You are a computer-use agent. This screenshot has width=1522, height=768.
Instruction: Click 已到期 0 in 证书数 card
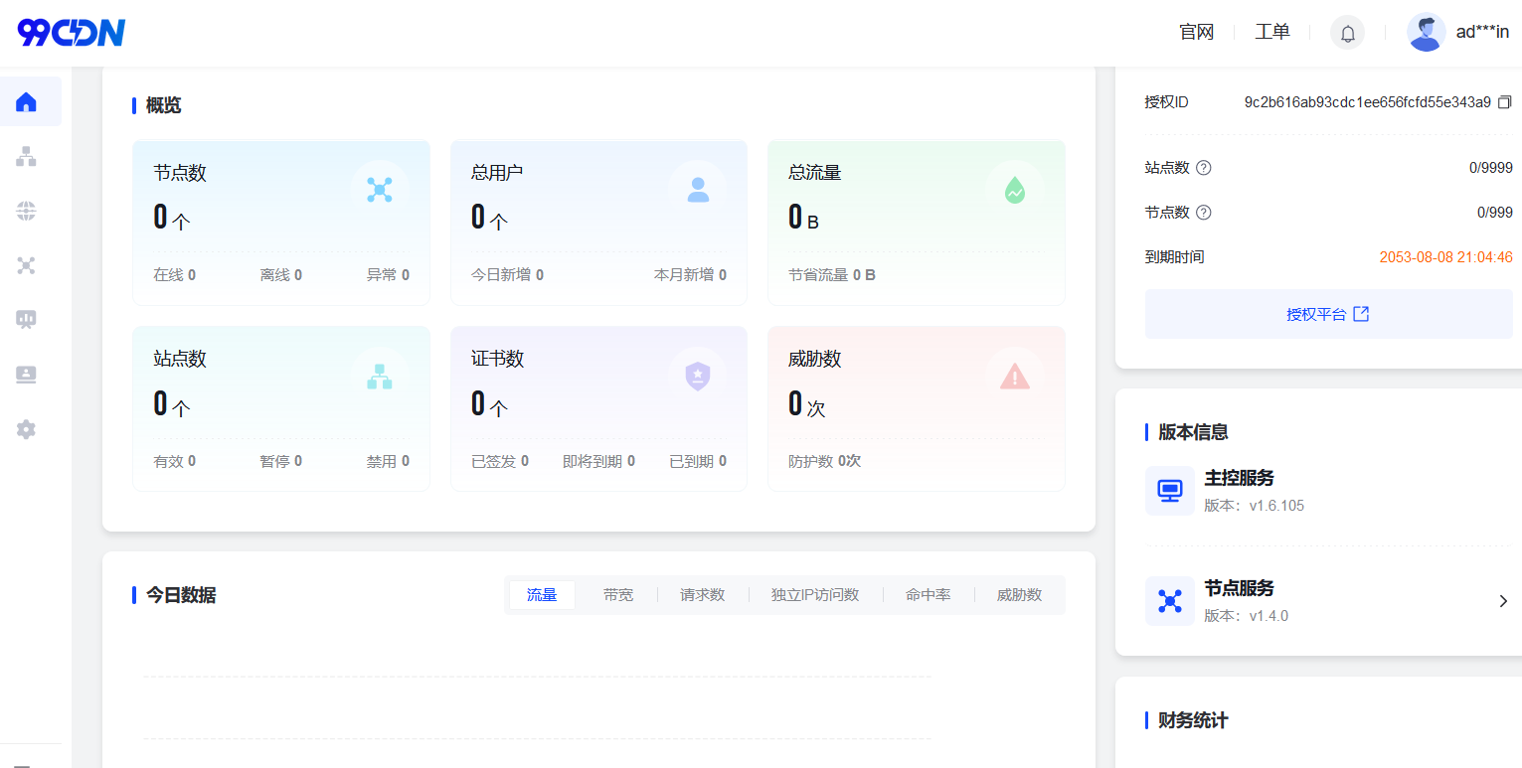coord(698,461)
